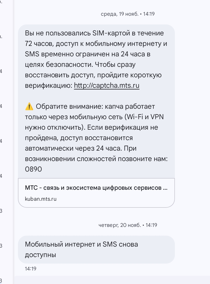This screenshot has height=284, width=210.
Task: Click the 14:19 timestamp under last message
Action: pyautogui.click(x=31, y=269)
